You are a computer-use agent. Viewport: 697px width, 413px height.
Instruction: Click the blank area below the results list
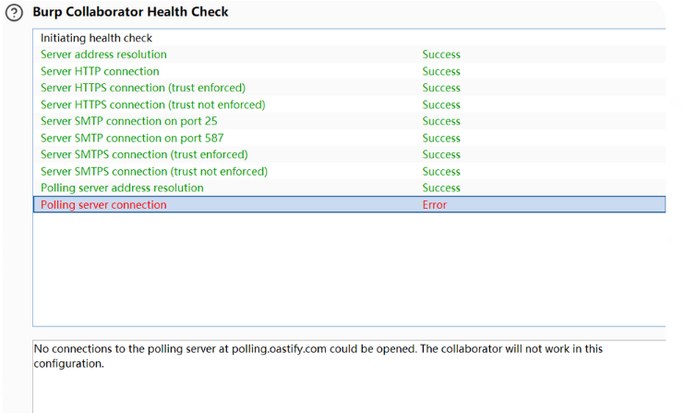[x=349, y=268]
